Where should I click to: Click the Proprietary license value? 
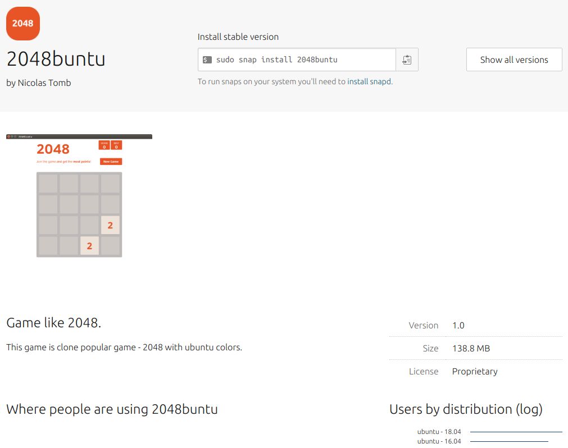click(x=474, y=371)
